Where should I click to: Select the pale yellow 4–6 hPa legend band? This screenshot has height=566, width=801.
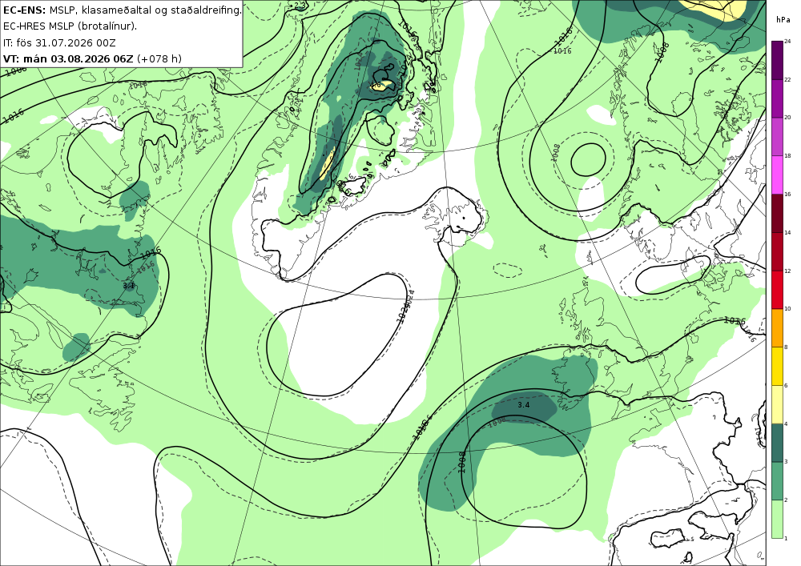coord(777,404)
